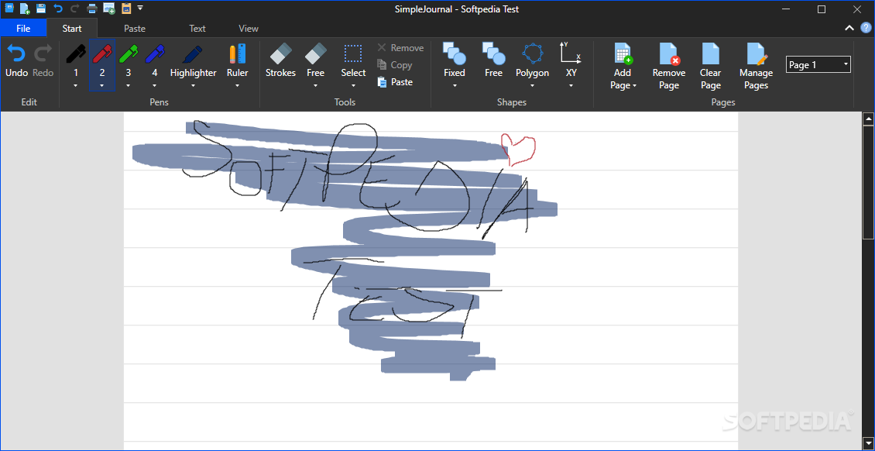This screenshot has height=451, width=875.
Task: Click Remove Page button
Action: (668, 66)
